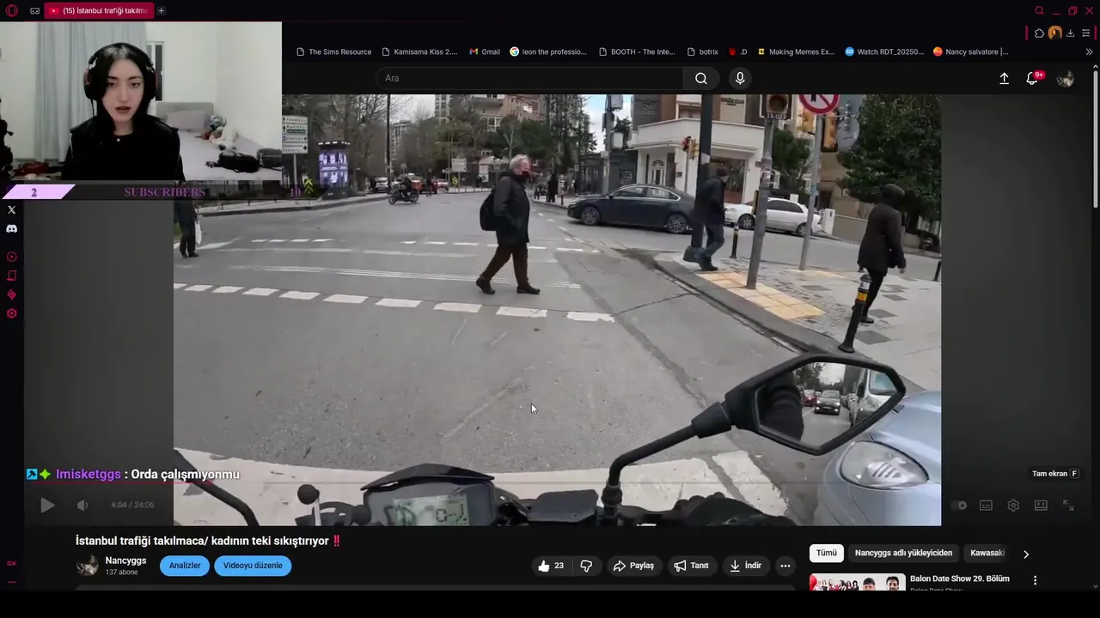Open the Easy Setup sliders icon
1100x618 pixels.
click(x=1086, y=33)
